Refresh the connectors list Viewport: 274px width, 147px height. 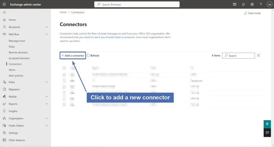pyautogui.click(x=93, y=56)
